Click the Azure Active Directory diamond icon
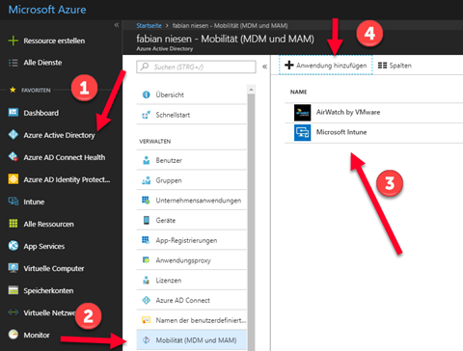The width and height of the screenshot is (463, 351). click(14, 135)
